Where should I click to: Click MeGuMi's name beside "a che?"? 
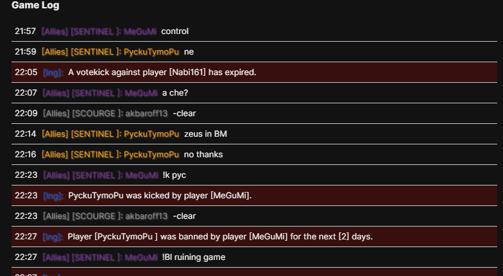(x=141, y=92)
